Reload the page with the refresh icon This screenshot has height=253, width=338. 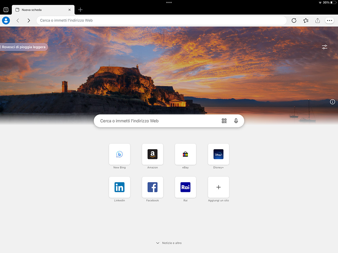[x=294, y=20]
